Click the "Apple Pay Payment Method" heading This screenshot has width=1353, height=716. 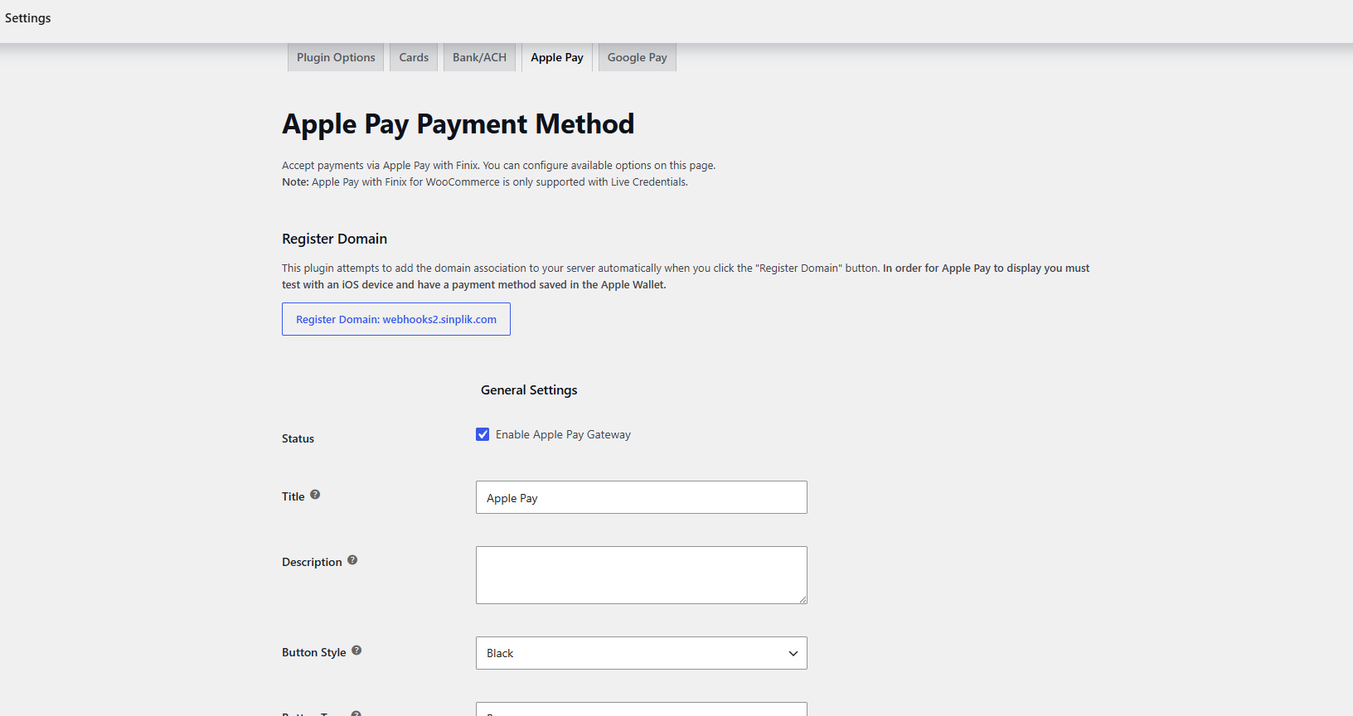[x=458, y=124]
